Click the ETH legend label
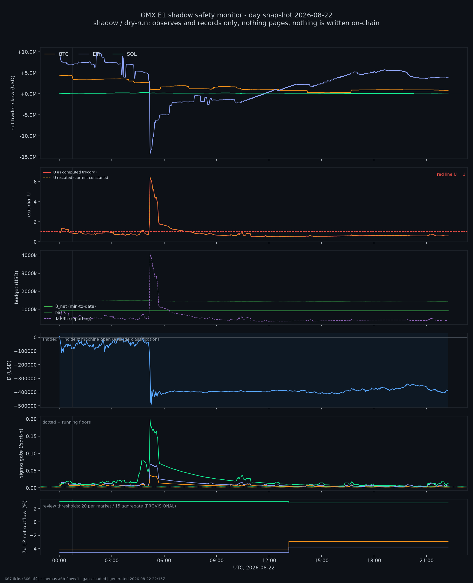The width and height of the screenshot is (473, 583). click(x=97, y=54)
